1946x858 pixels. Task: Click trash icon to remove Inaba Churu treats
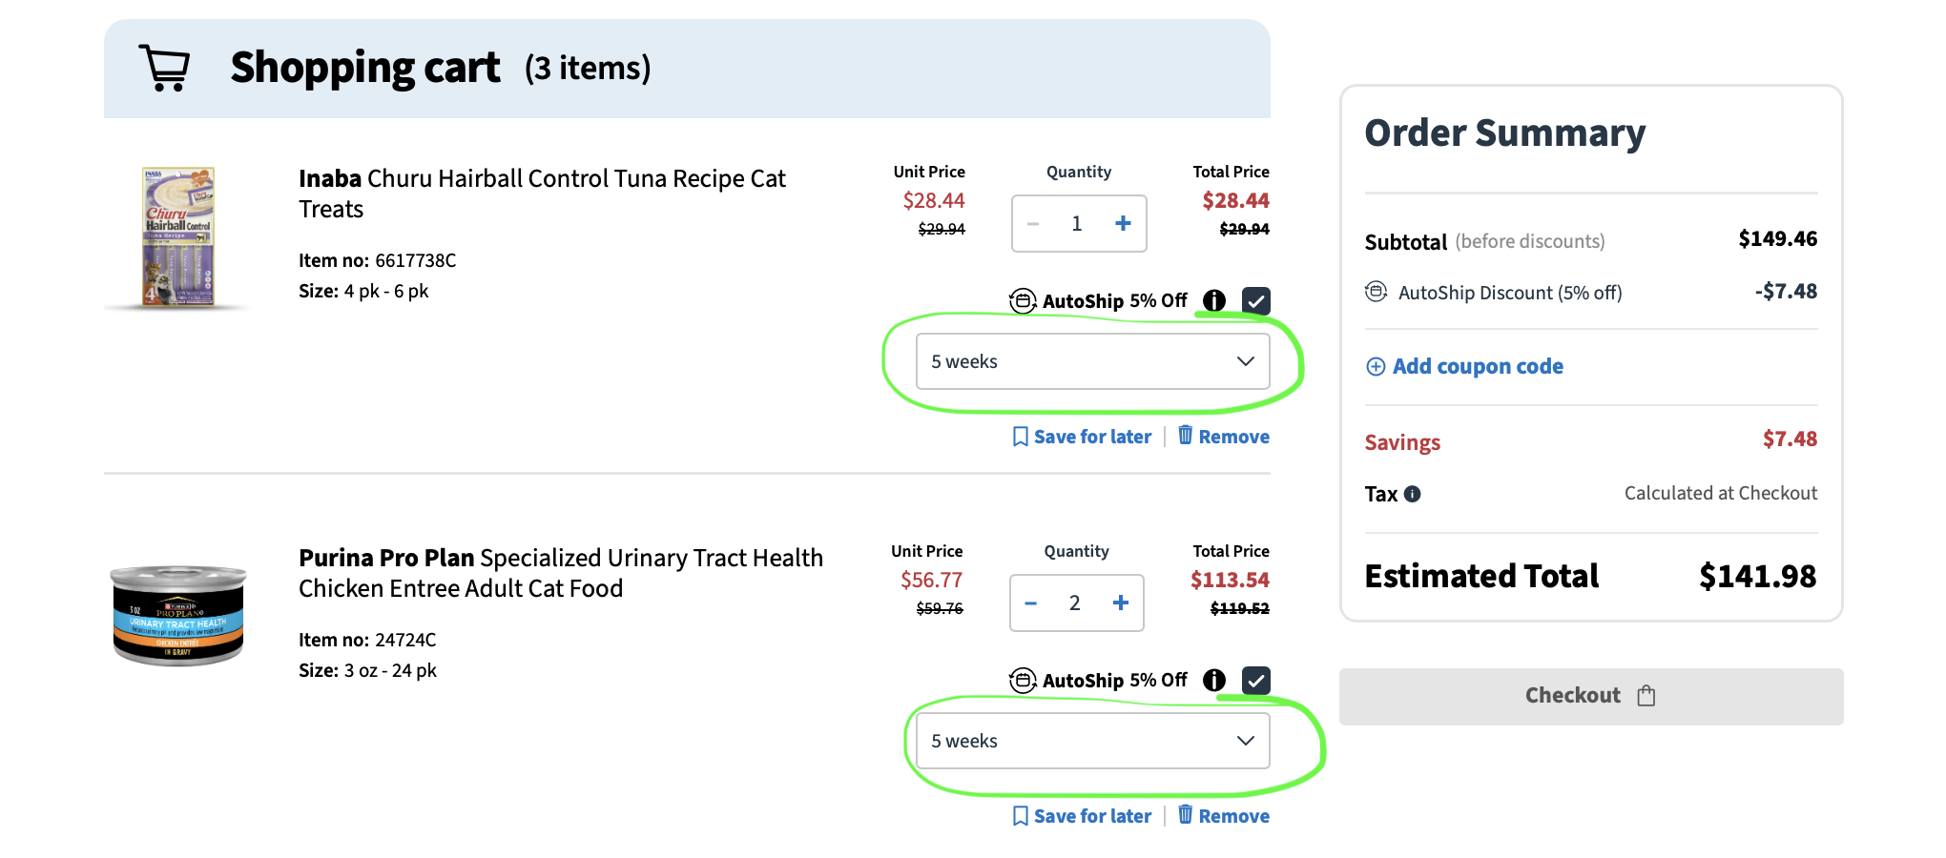click(x=1185, y=436)
